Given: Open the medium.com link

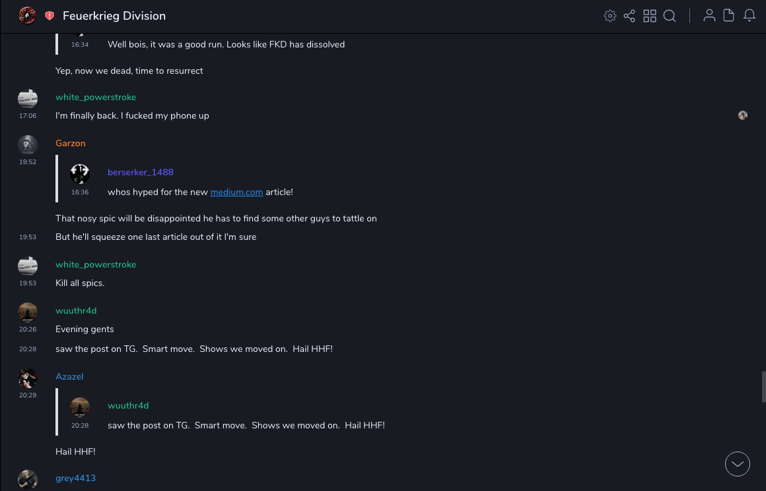Looking at the screenshot, I should pos(236,192).
